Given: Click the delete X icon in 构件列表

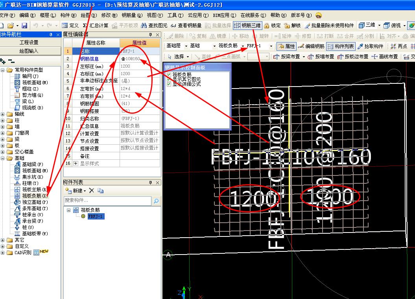Looking at the screenshot, I should coord(92,190).
